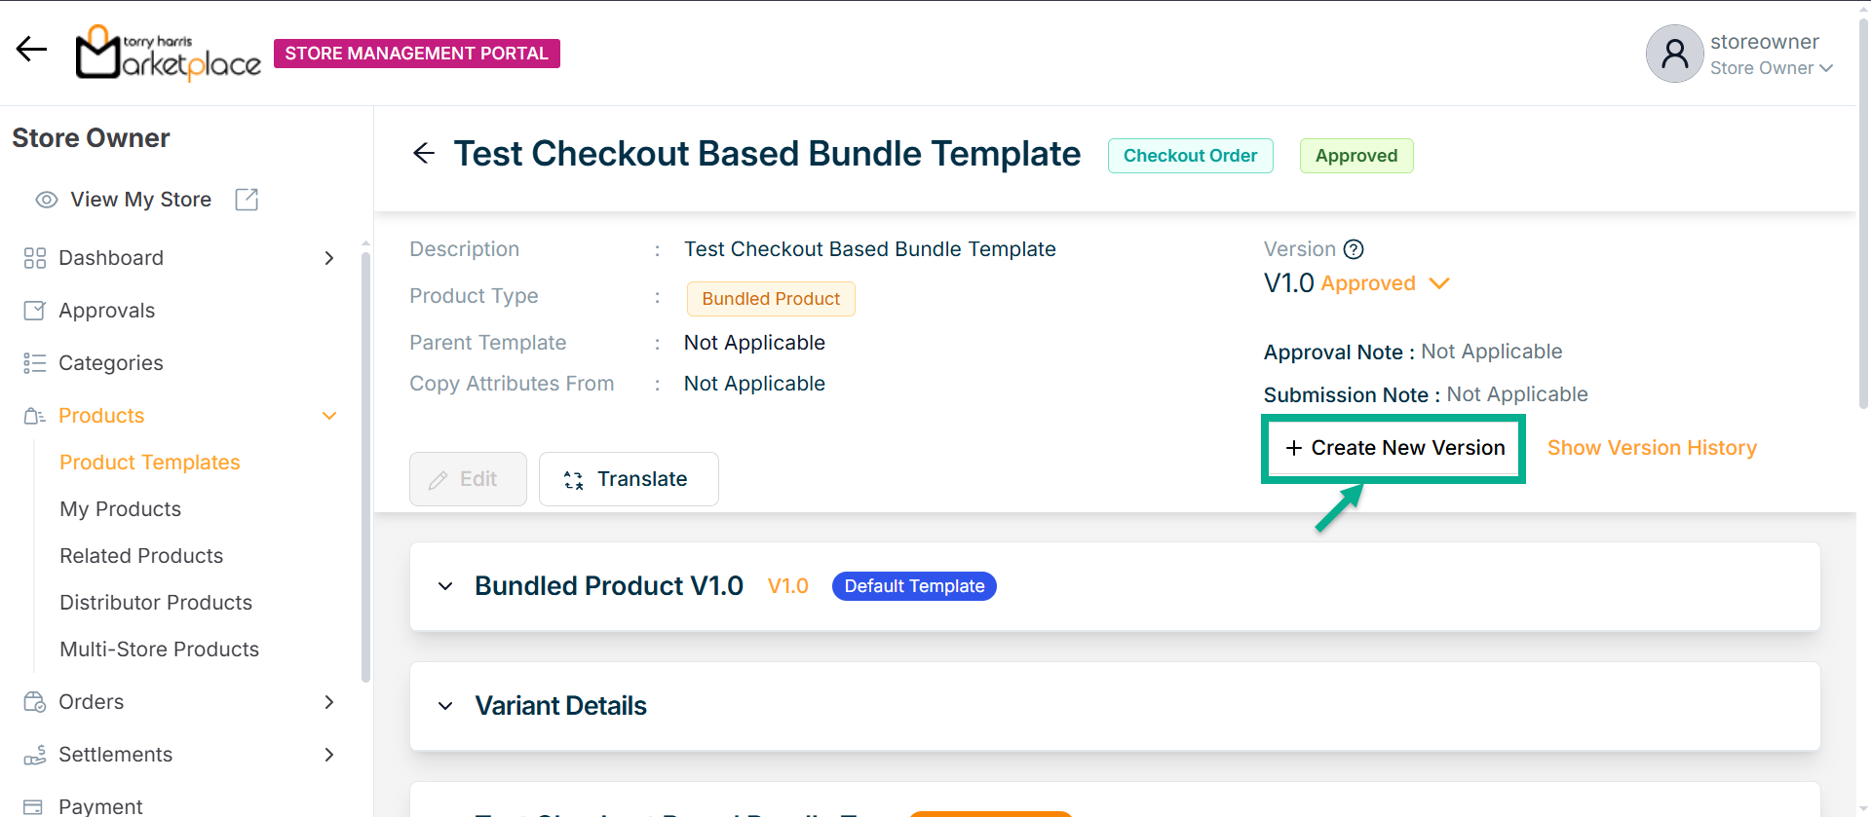Click the Approvals sidebar icon
This screenshot has height=817, width=1871.
(35, 311)
